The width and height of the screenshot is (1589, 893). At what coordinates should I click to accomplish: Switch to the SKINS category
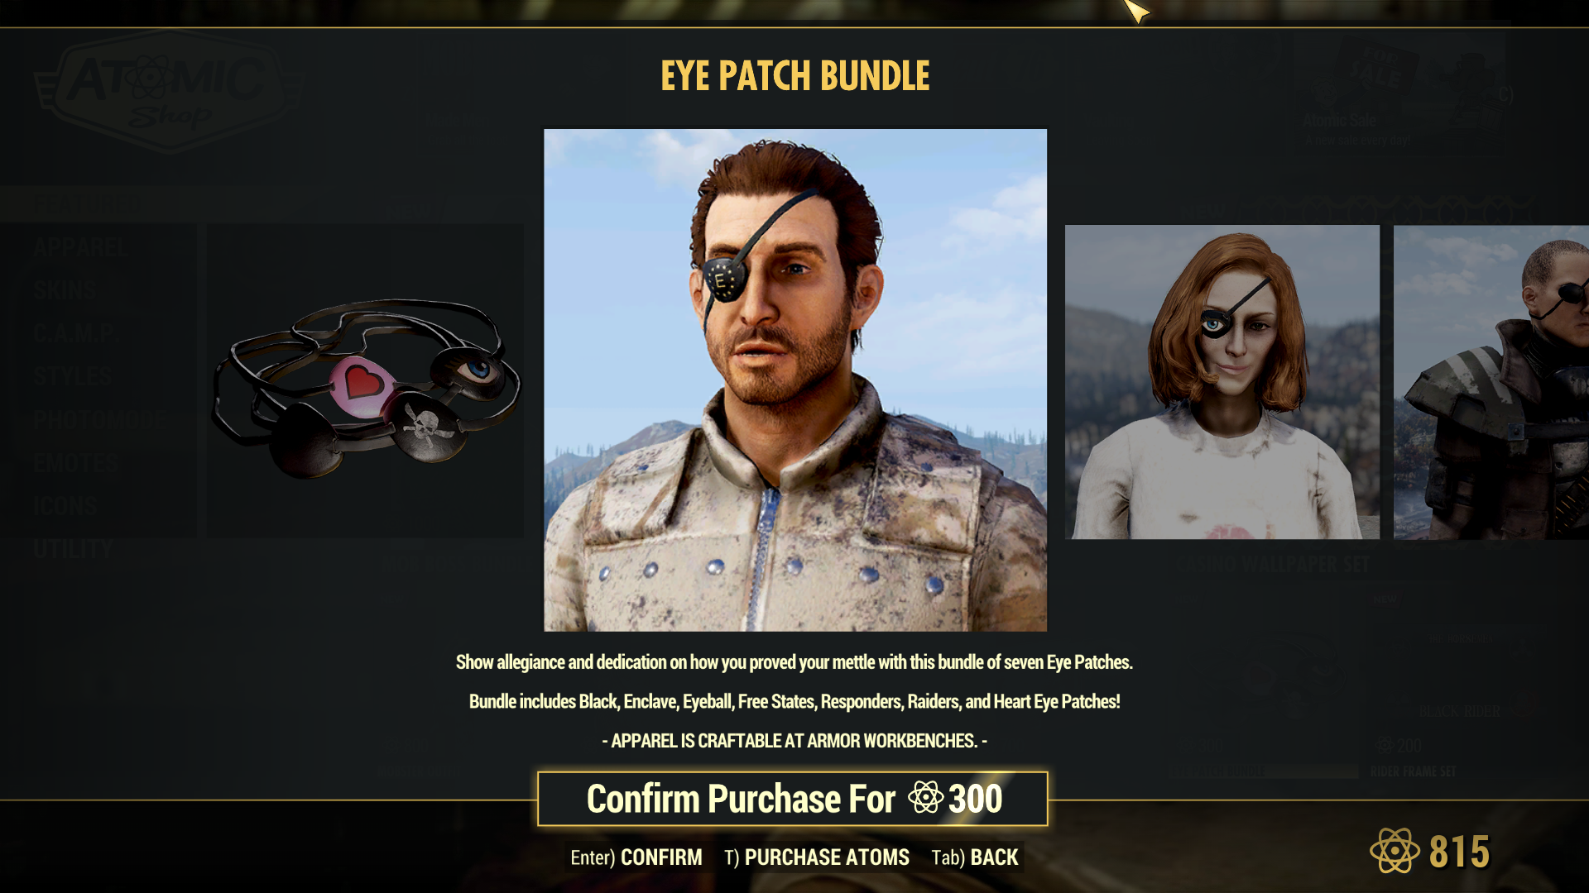click(65, 290)
